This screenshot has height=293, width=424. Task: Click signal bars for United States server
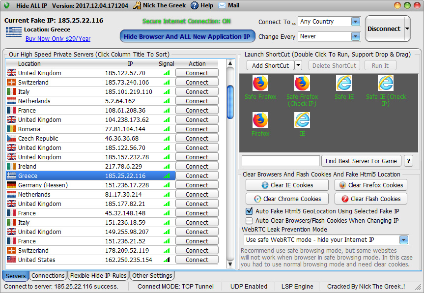167,260
